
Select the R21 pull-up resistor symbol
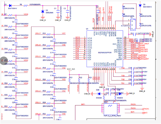[x=69, y=80]
